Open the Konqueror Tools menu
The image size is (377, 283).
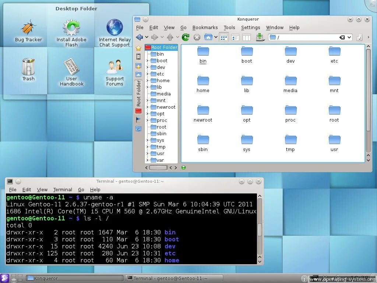tap(229, 27)
